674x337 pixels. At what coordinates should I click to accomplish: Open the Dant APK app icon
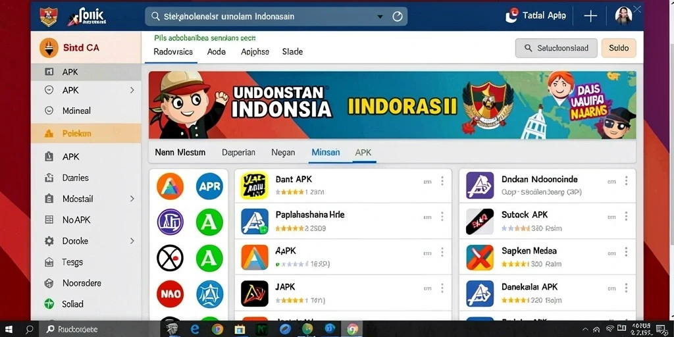click(x=255, y=185)
